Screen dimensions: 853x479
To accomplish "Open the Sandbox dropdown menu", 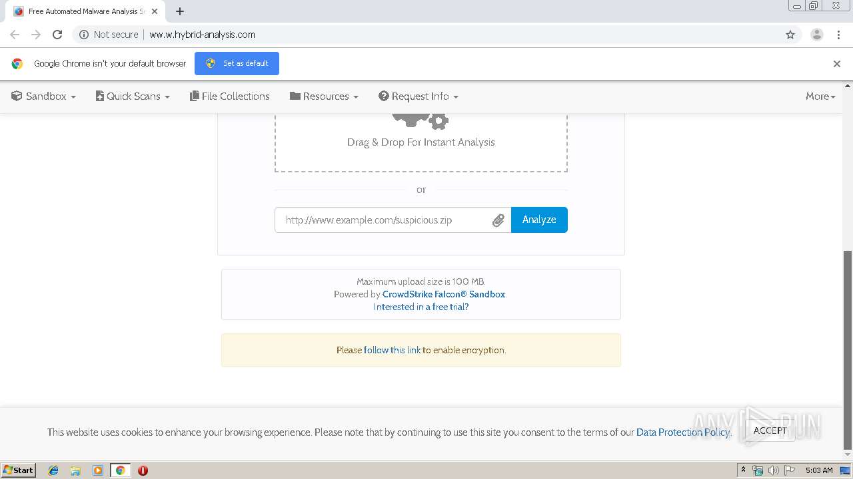I will [44, 96].
